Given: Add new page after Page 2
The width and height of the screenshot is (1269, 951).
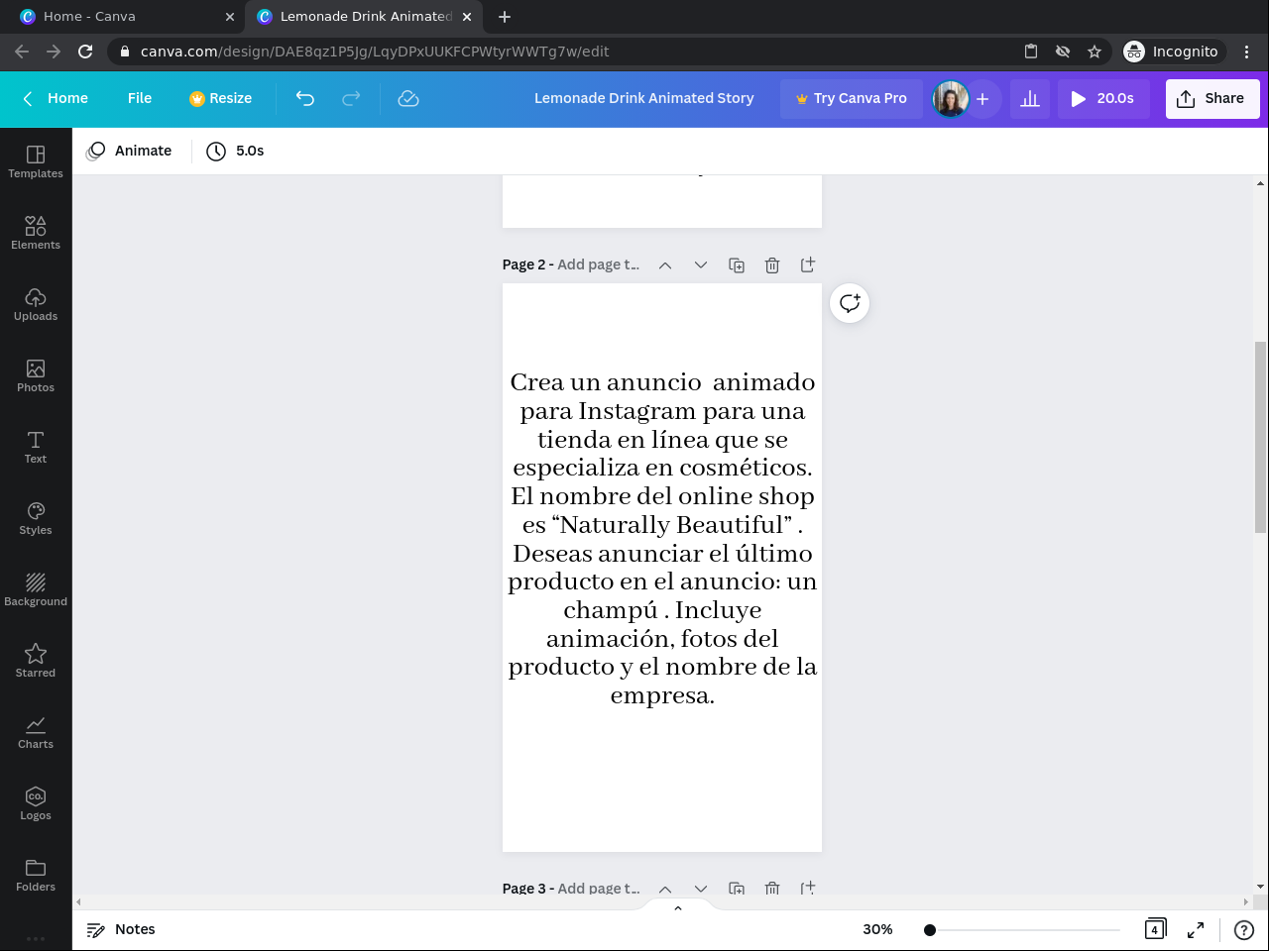Looking at the screenshot, I should pos(808,264).
